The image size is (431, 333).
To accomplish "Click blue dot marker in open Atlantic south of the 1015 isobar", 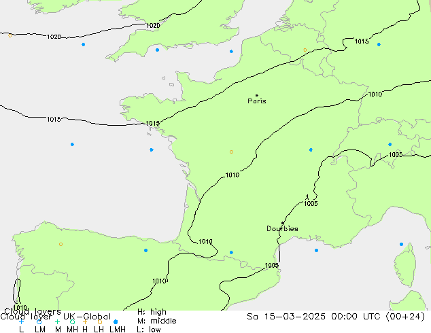I will (x=72, y=144).
